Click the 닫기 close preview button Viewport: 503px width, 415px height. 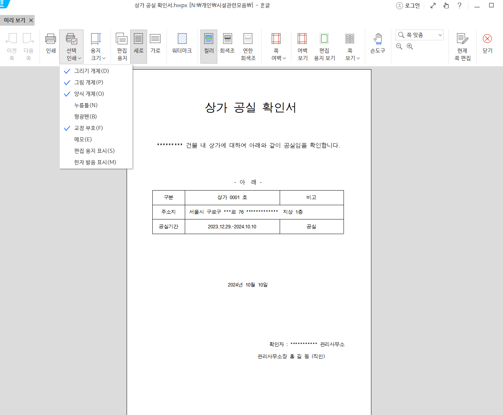tap(487, 46)
